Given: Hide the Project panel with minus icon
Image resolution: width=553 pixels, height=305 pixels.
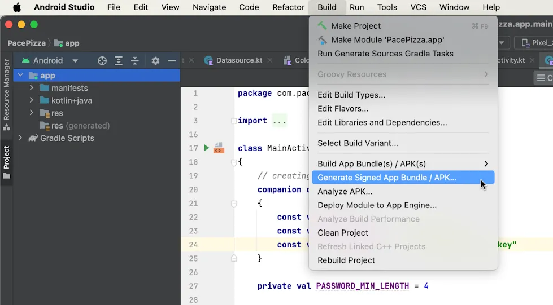Looking at the screenshot, I should pos(172,60).
